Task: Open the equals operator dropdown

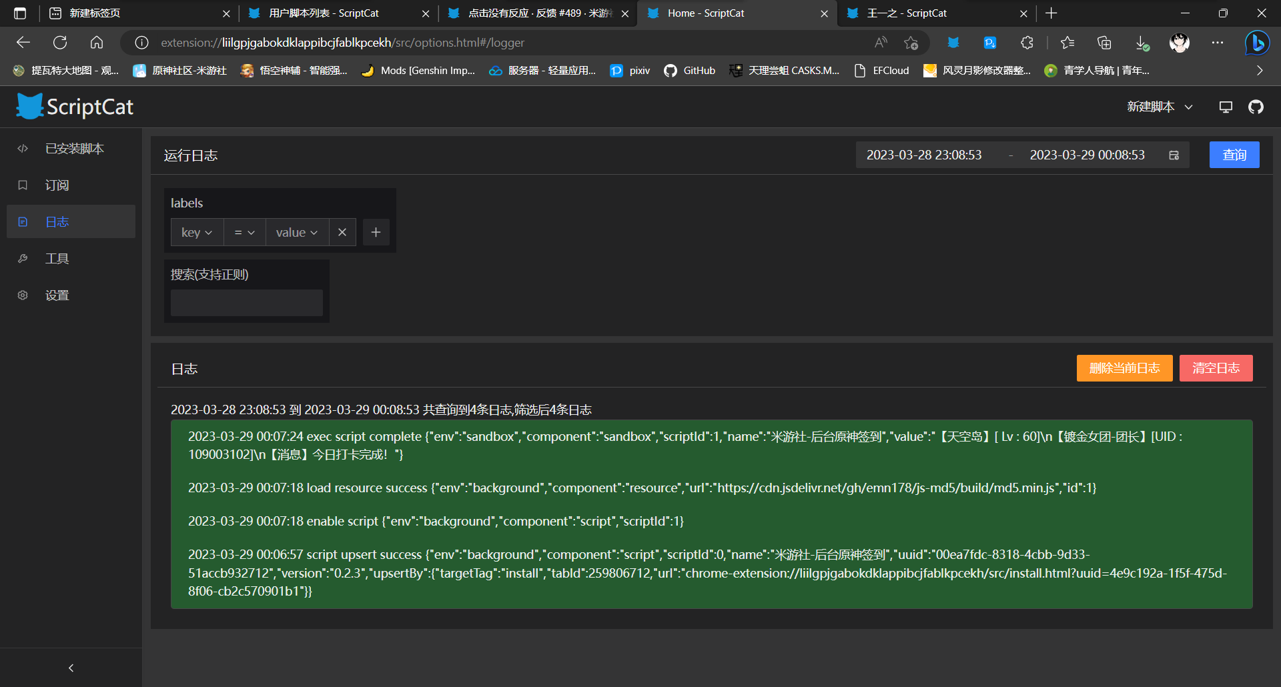Action: tap(244, 232)
